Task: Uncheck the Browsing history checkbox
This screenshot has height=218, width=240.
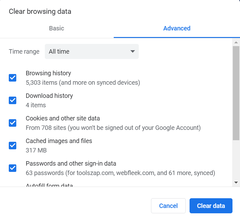Action: [13, 78]
